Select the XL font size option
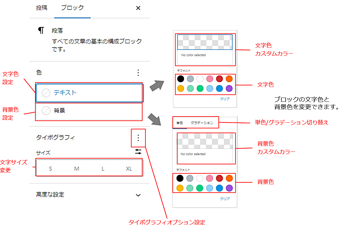Viewport: 341px width, 226px height. (x=129, y=169)
